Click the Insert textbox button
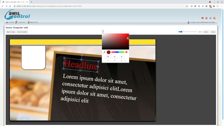 click(x=22, y=32)
